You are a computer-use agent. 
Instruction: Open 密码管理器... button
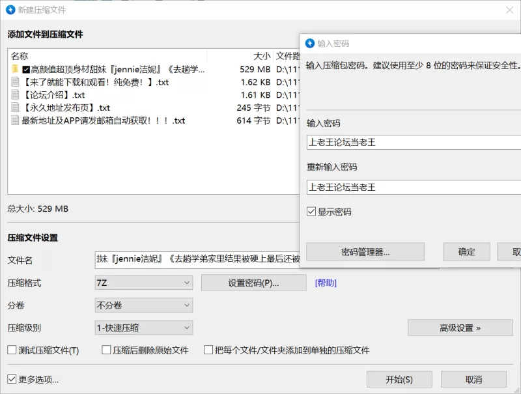click(365, 252)
